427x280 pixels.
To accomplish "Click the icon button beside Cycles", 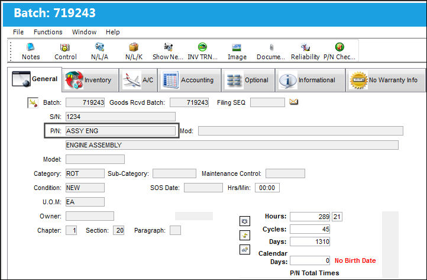I will pos(244,235).
